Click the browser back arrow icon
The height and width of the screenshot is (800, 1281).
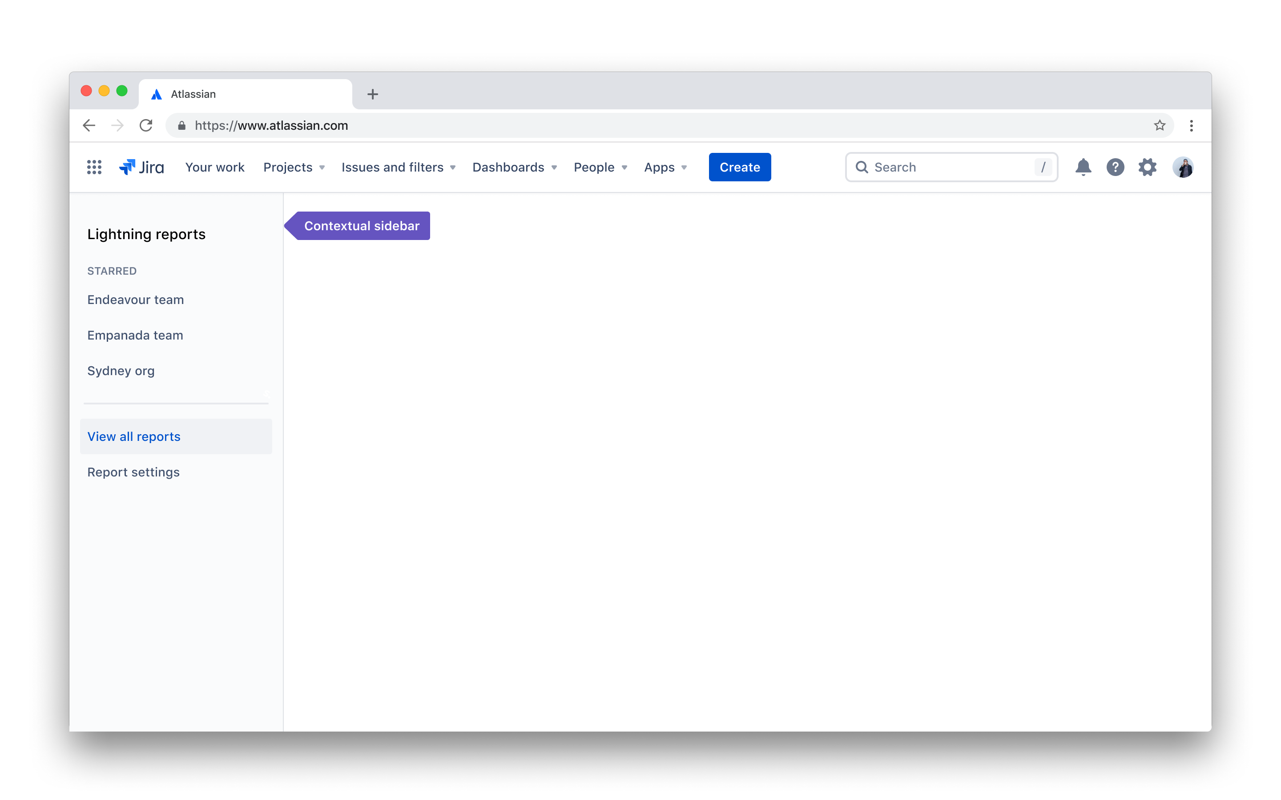pos(89,125)
